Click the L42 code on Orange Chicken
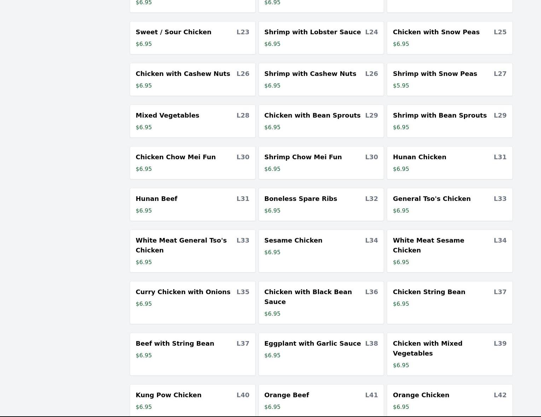 coord(500,395)
